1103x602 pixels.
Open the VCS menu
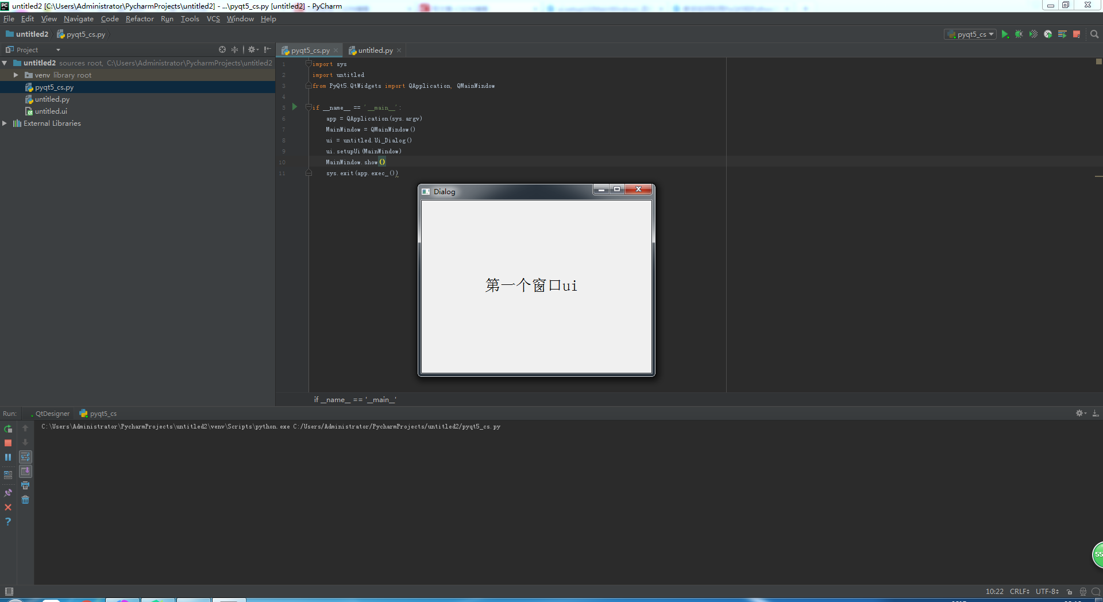213,19
